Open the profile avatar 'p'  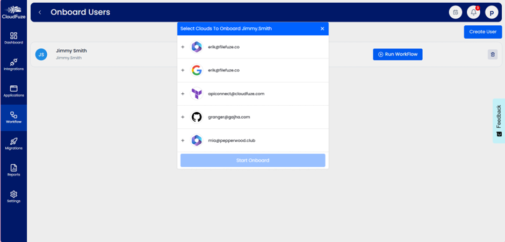(492, 12)
